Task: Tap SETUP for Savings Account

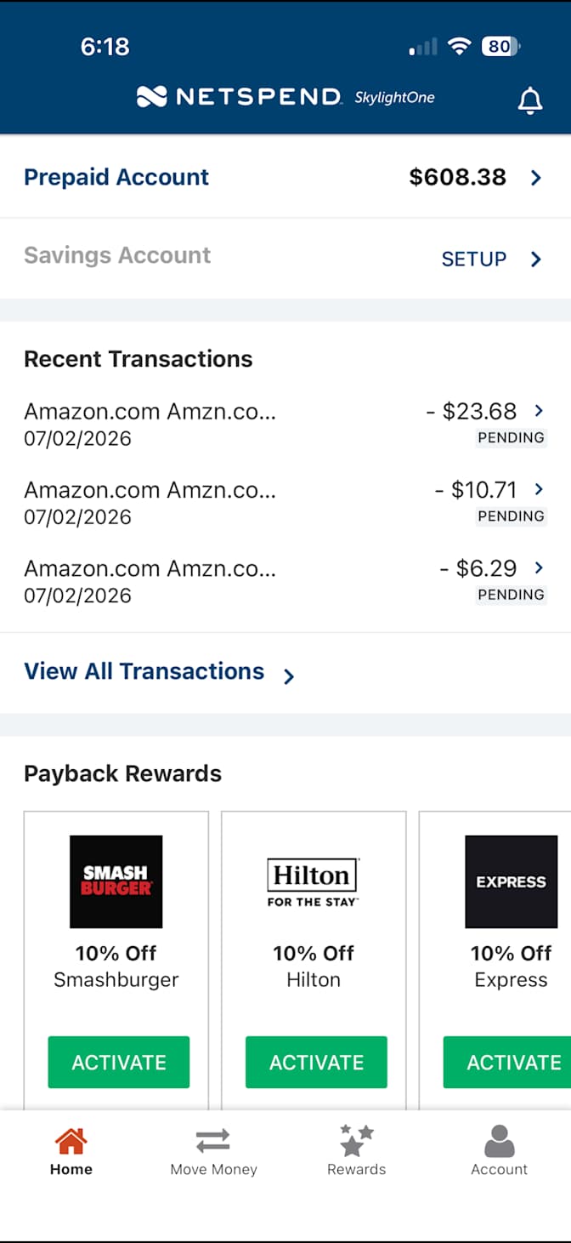Action: pyautogui.click(x=474, y=259)
